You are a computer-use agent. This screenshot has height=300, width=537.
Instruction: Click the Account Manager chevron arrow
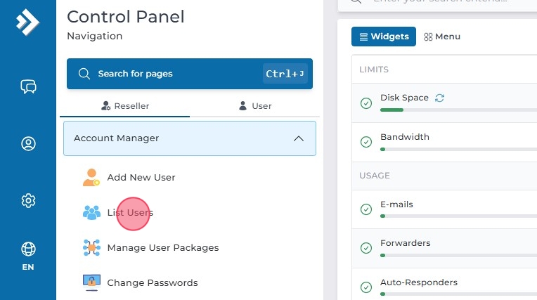tap(299, 138)
